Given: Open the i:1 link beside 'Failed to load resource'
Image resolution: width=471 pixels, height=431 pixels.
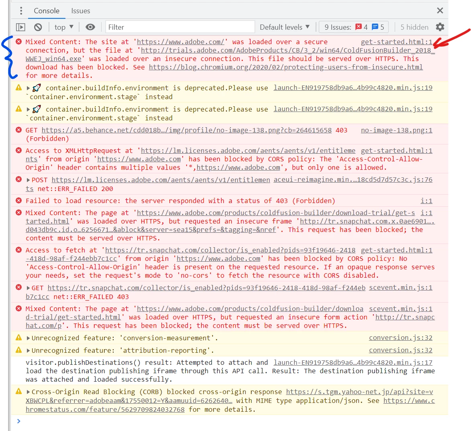Looking at the screenshot, I should 426,201.
